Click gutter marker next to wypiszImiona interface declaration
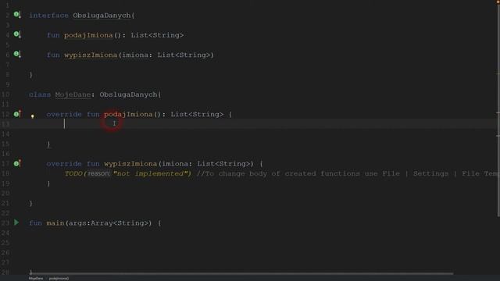The image size is (500, 281). tap(17, 54)
